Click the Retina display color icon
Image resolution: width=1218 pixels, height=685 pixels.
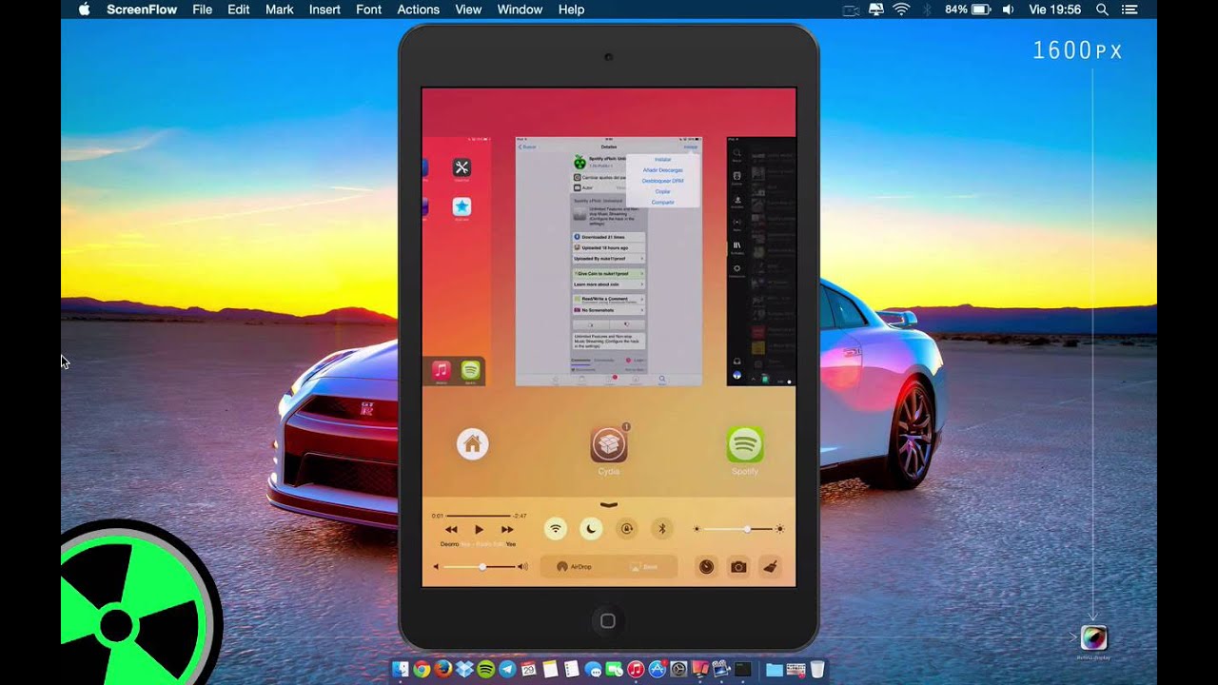1093,637
